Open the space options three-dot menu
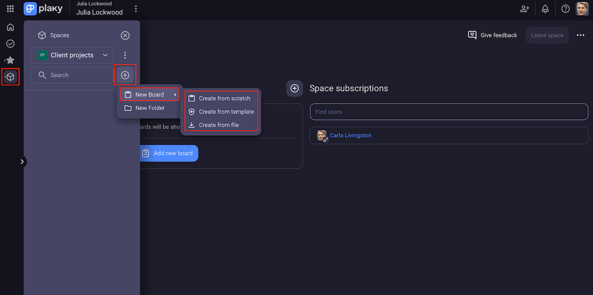Viewport: 593px width, 295px height. pos(125,55)
